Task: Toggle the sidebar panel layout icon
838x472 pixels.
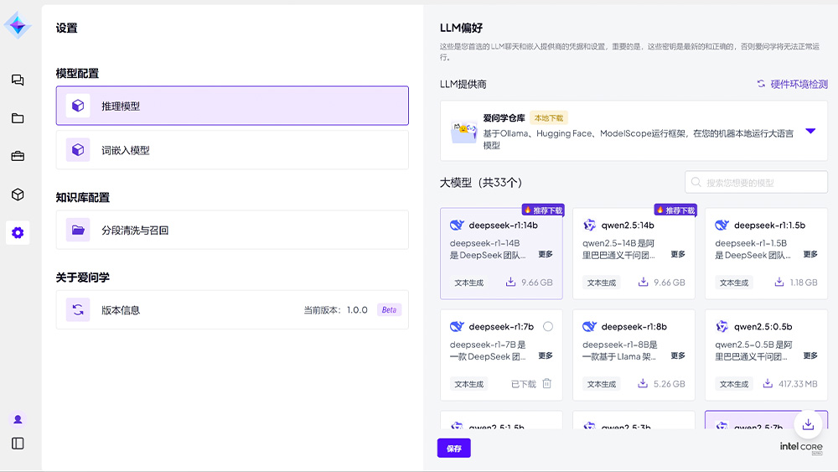Action: [x=18, y=443]
